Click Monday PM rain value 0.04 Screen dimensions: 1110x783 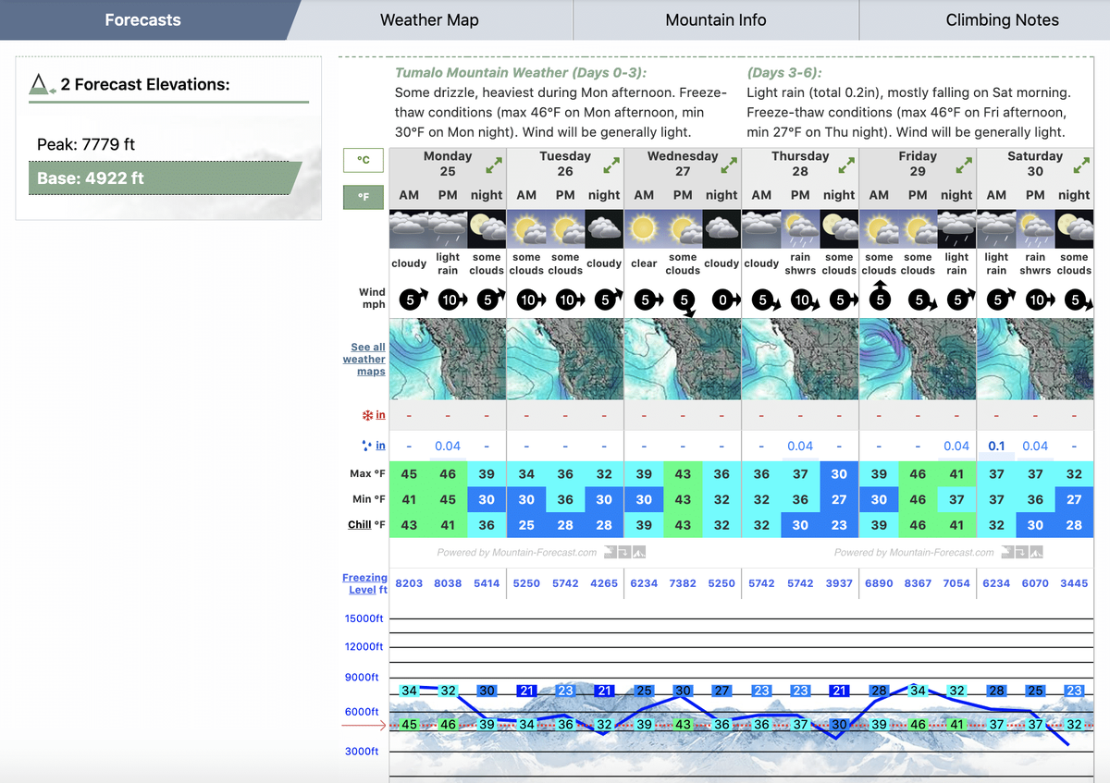tap(448, 446)
